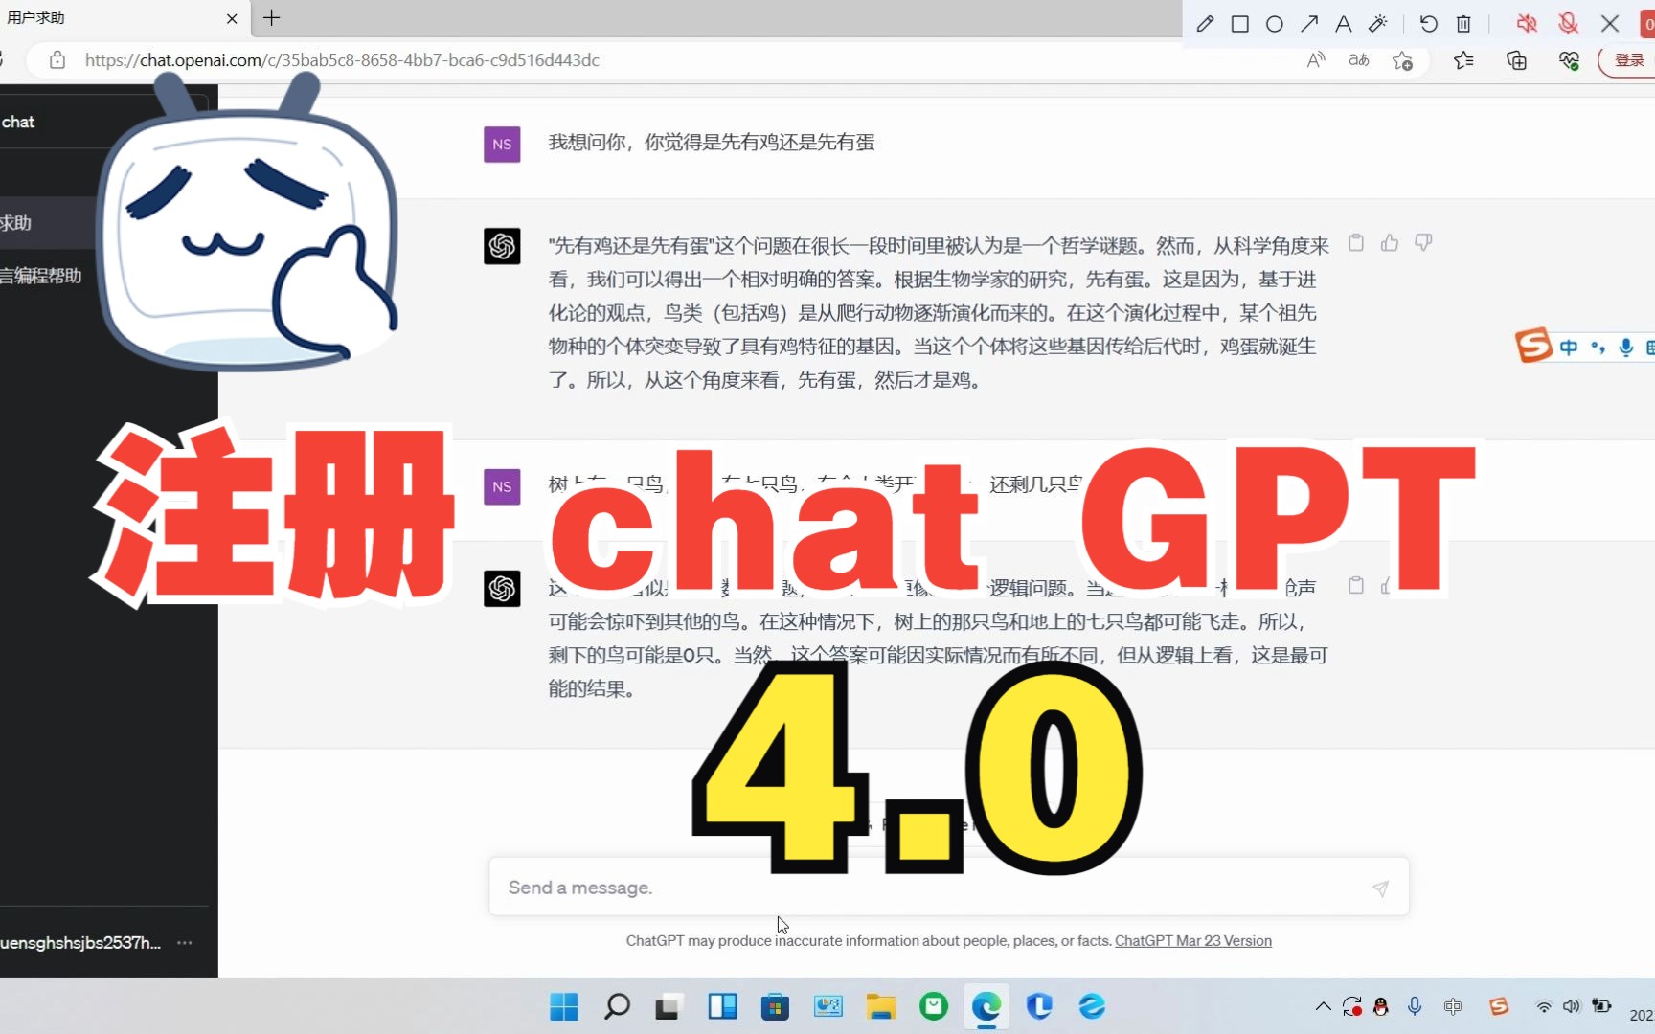Select 编程帮助 in the sidebar
Screen dimensions: 1655x1034
[x=38, y=275]
